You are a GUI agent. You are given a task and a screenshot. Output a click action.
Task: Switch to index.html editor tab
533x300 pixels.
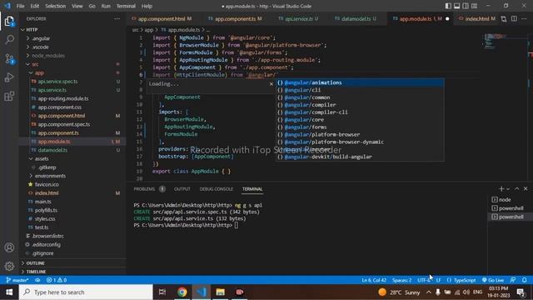coord(476,18)
